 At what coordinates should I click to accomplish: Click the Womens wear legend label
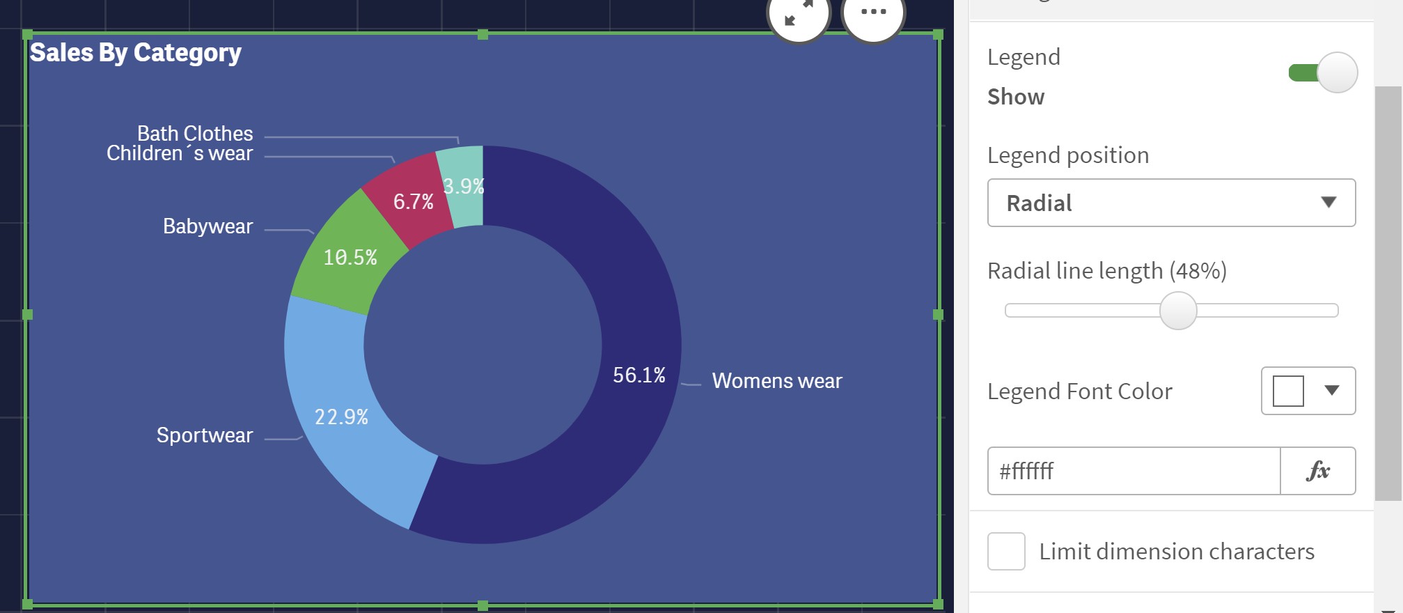[x=777, y=381]
